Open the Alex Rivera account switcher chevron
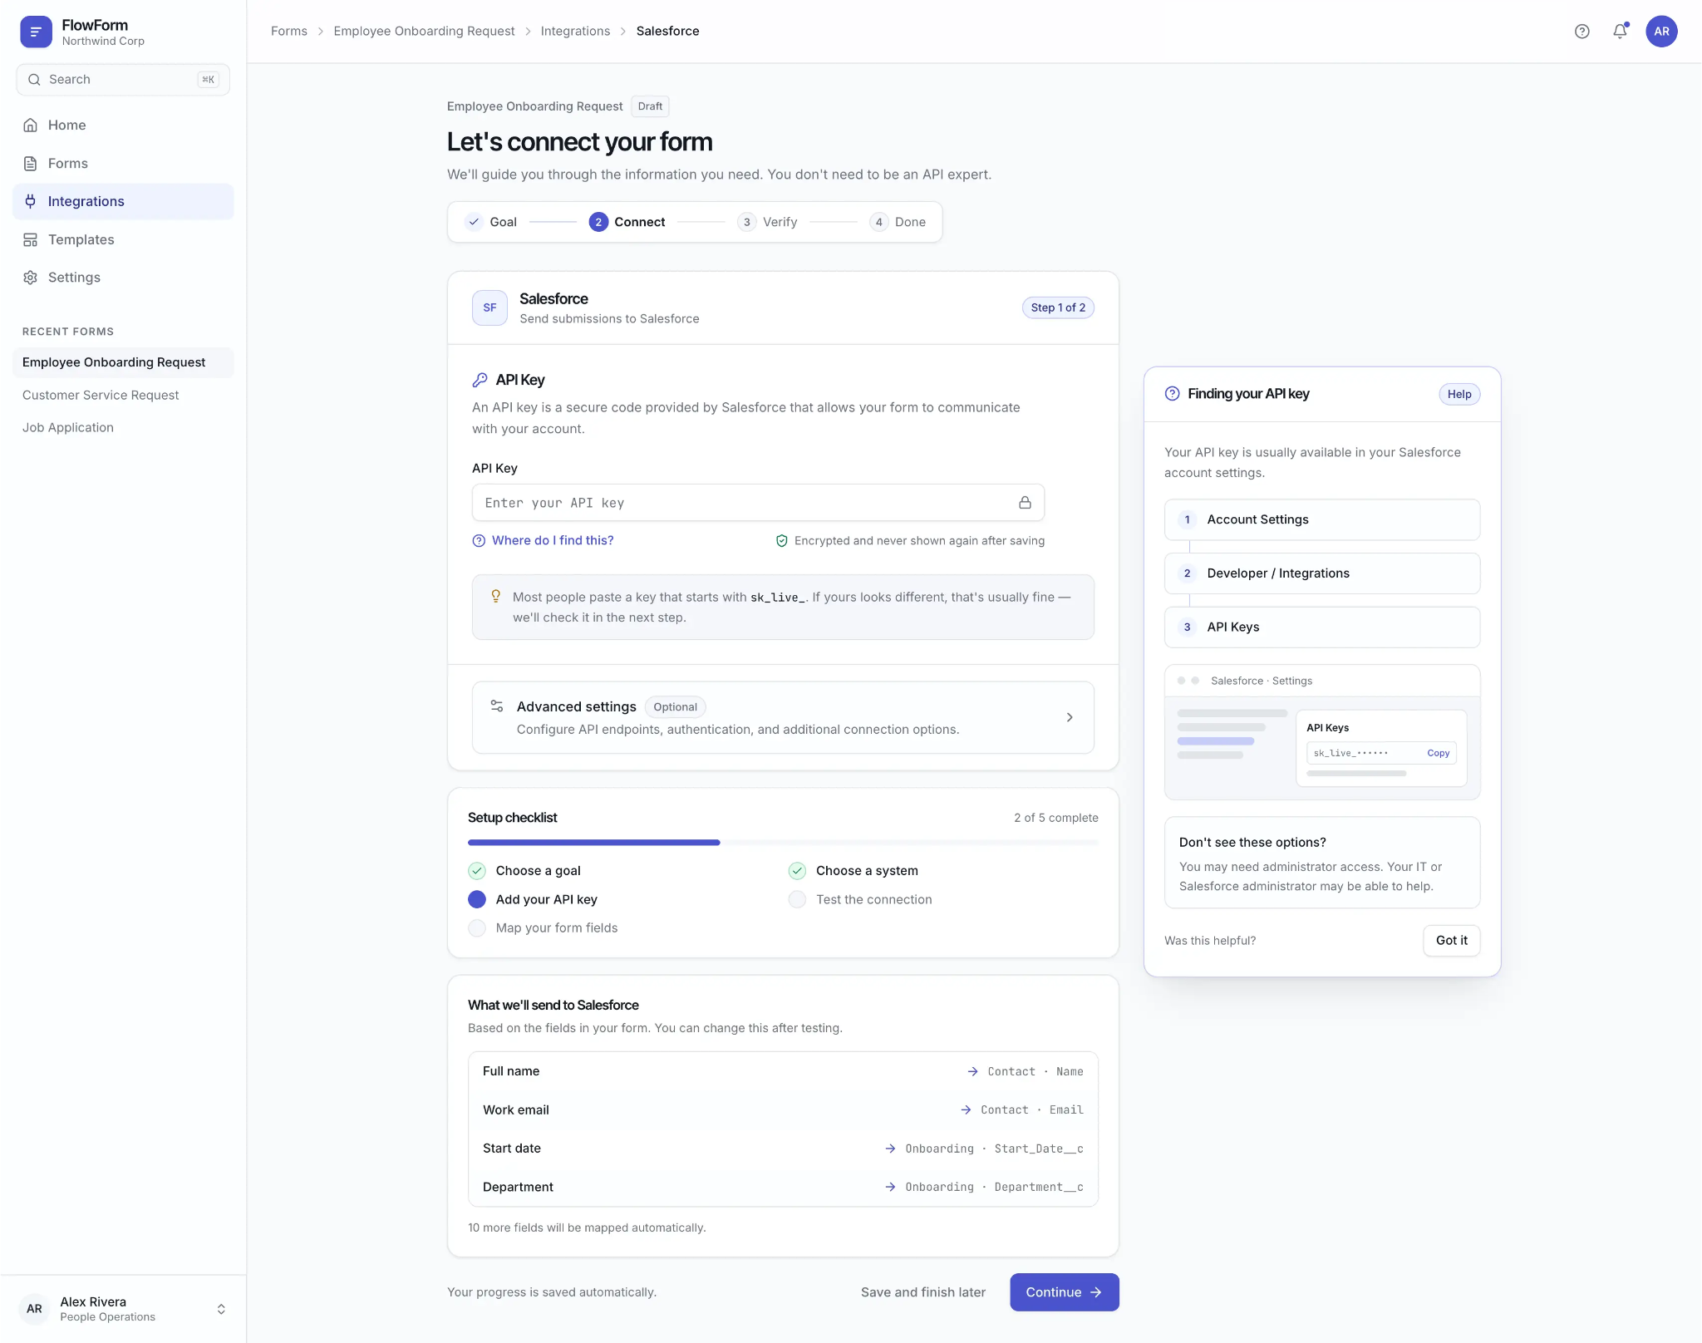This screenshot has width=1702, height=1343. click(221, 1309)
